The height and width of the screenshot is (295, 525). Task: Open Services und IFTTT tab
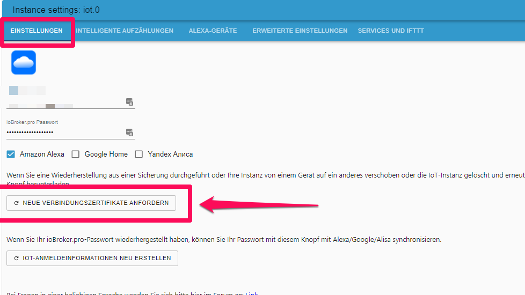(391, 31)
